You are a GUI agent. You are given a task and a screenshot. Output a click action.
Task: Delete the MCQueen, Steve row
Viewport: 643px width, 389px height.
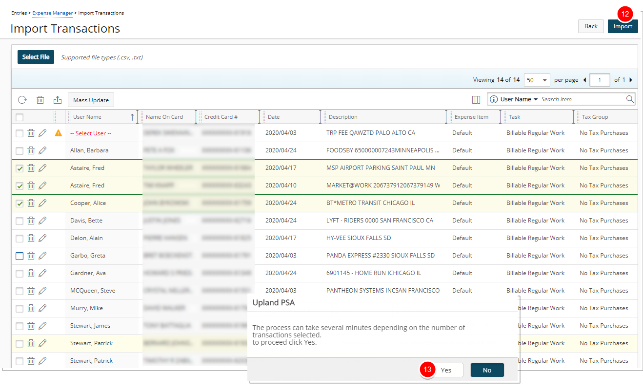click(31, 291)
